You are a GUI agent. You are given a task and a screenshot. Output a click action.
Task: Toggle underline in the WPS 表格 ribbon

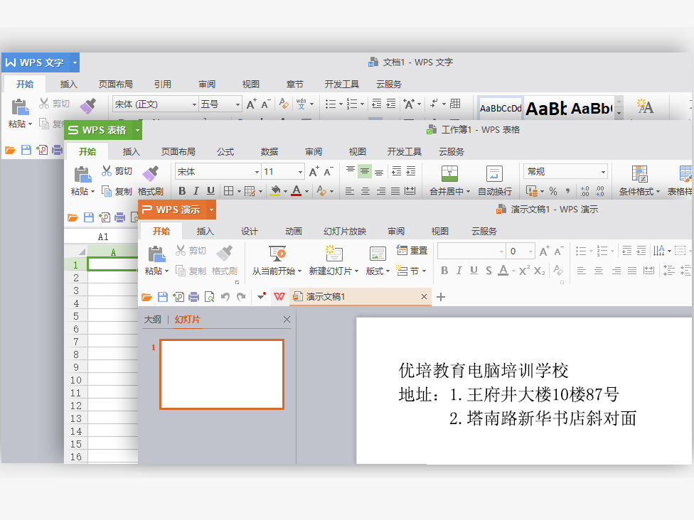tap(210, 191)
